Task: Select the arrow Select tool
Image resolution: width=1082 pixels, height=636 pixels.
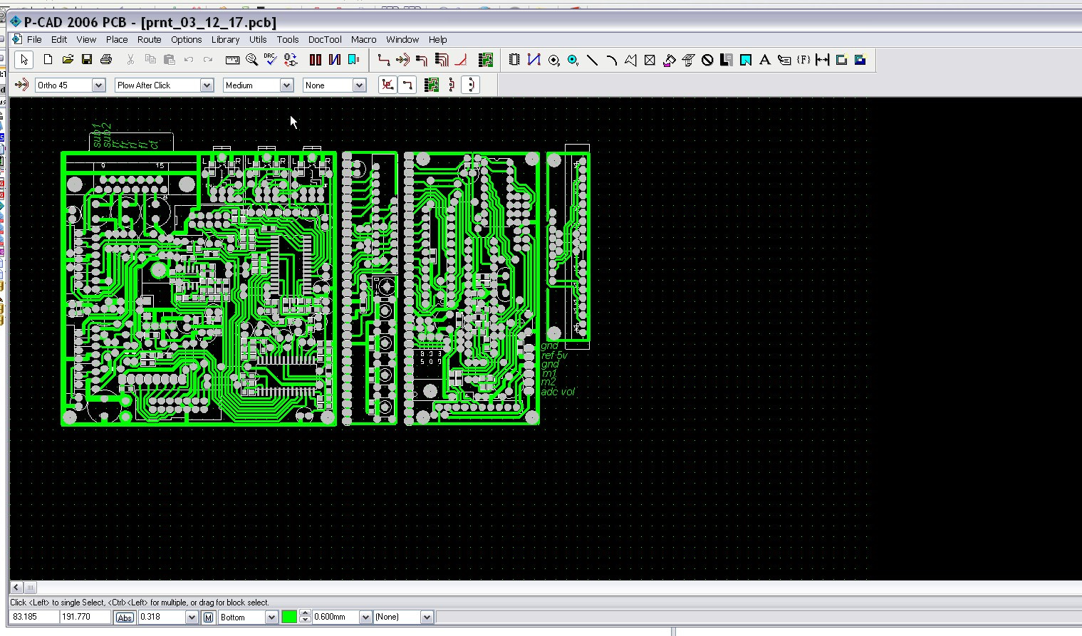Action: click(24, 60)
